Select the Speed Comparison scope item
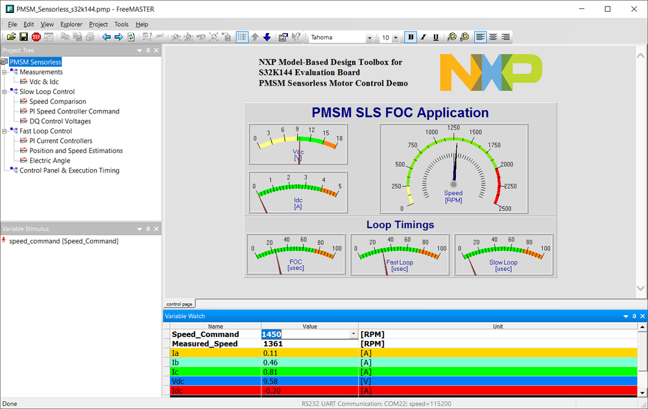This screenshot has width=648, height=409. pos(58,102)
